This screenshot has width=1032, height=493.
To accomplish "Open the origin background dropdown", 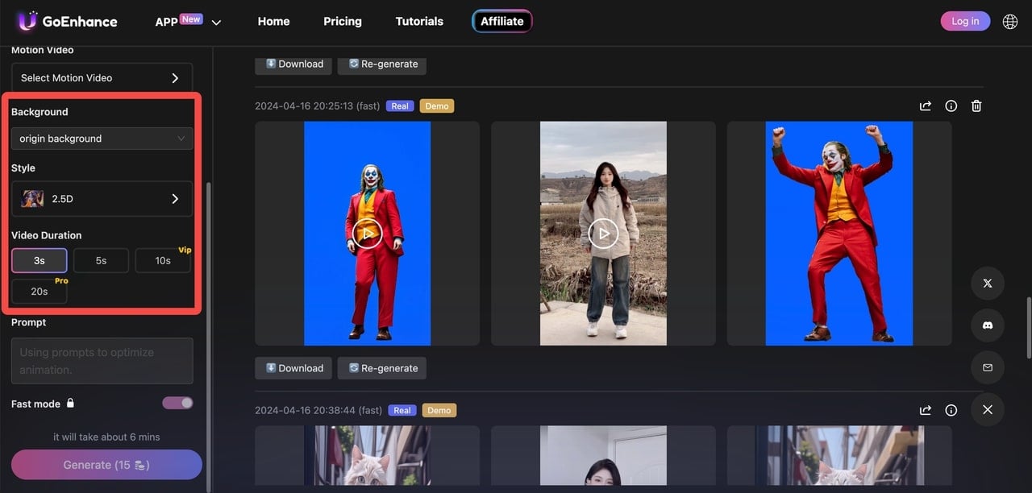I will tap(102, 139).
